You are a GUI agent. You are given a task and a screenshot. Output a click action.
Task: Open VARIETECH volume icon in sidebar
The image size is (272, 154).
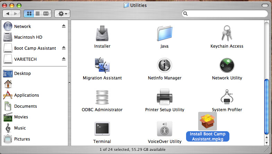pos(8,59)
